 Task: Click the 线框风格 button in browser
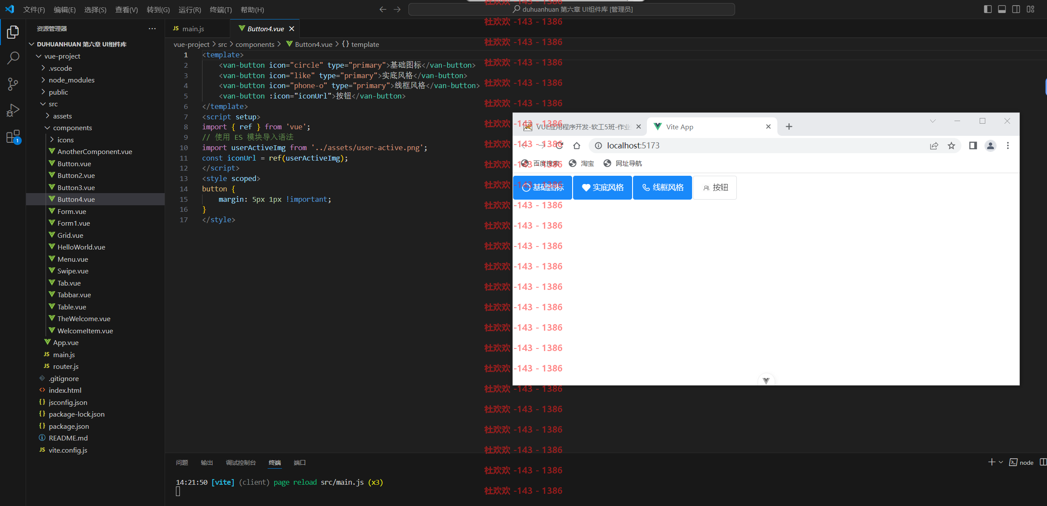pos(663,187)
